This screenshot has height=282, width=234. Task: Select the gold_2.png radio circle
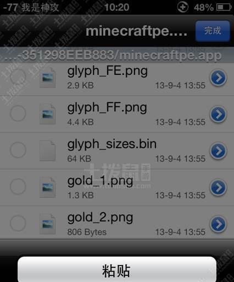(x=18, y=223)
